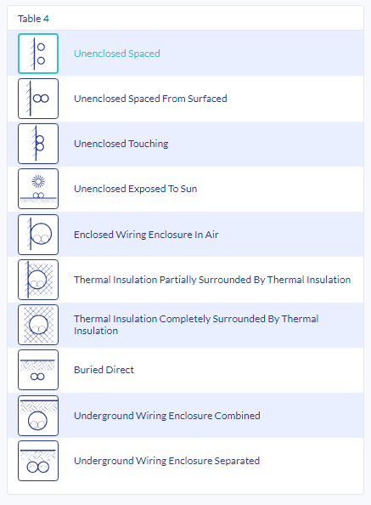Image resolution: width=371 pixels, height=505 pixels.
Task: Click the Enclosed Wiring Enclosure In Air label
Action: 146,235
